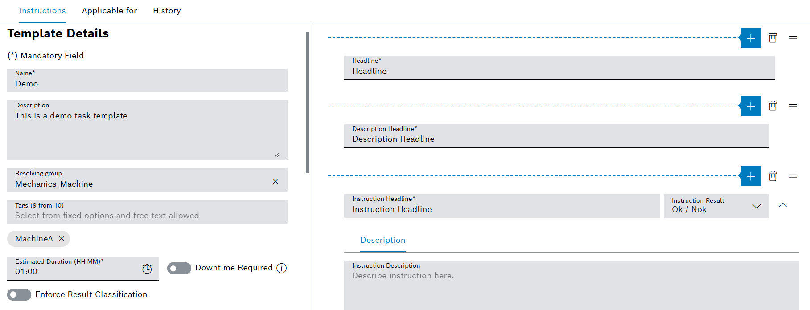The width and height of the screenshot is (810, 310).
Task: Delete the Headline block with its trash icon
Action: (773, 38)
